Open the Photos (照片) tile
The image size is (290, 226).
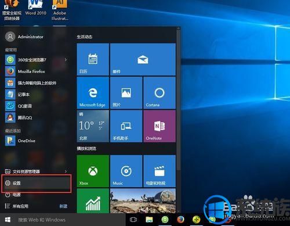[x=126, y=93]
